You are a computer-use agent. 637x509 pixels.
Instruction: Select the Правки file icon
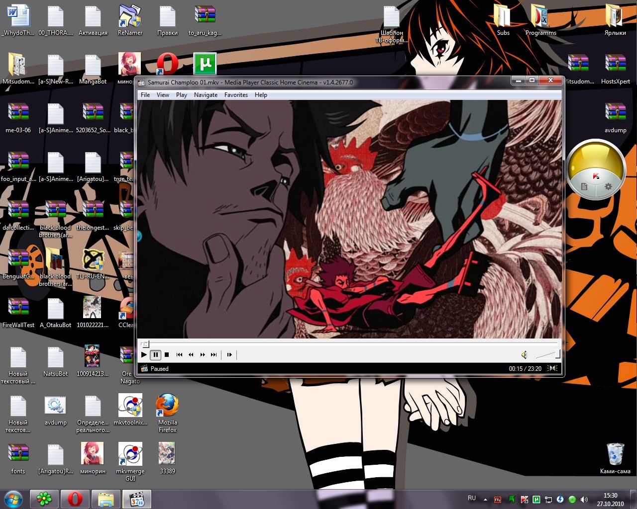(167, 20)
